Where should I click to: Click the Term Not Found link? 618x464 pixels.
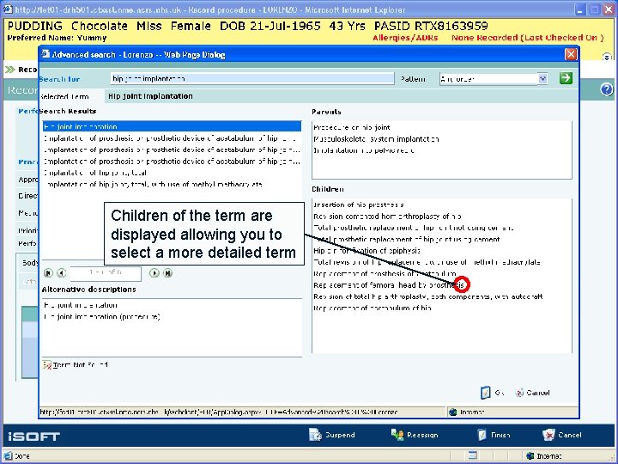(x=76, y=365)
